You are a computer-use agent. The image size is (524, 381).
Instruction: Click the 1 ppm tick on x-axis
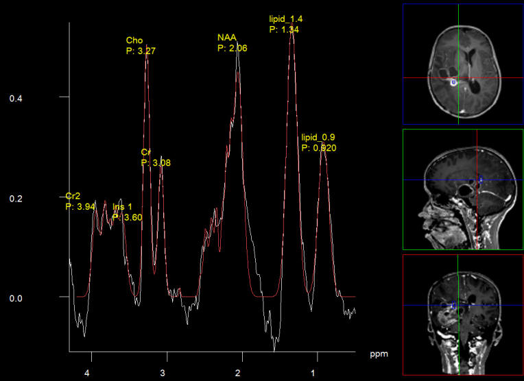tap(313, 373)
